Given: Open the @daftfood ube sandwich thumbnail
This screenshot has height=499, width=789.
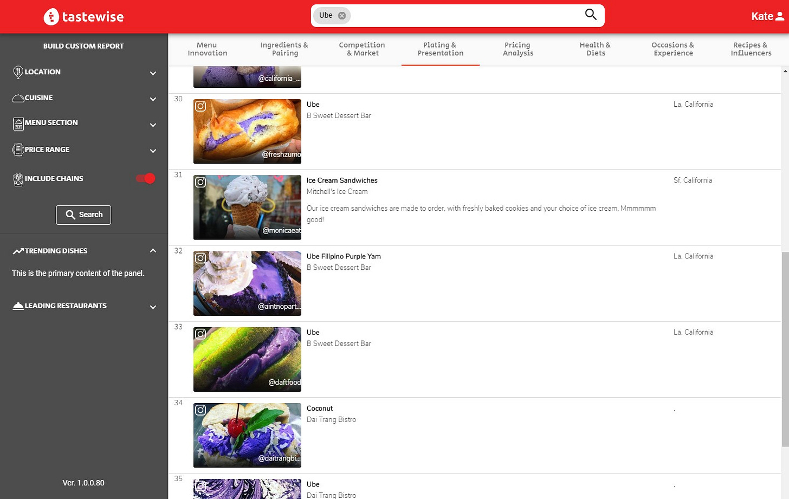Looking at the screenshot, I should 247,359.
